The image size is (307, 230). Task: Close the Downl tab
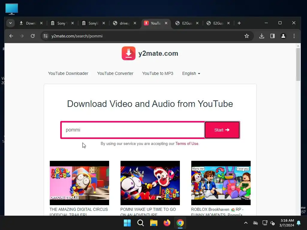[x=41, y=23]
